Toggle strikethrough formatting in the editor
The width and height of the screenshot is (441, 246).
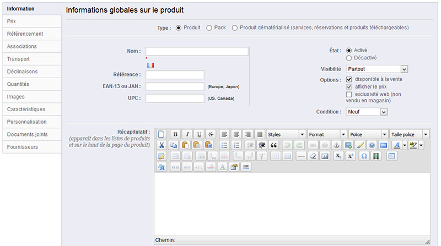pyautogui.click(x=211, y=134)
